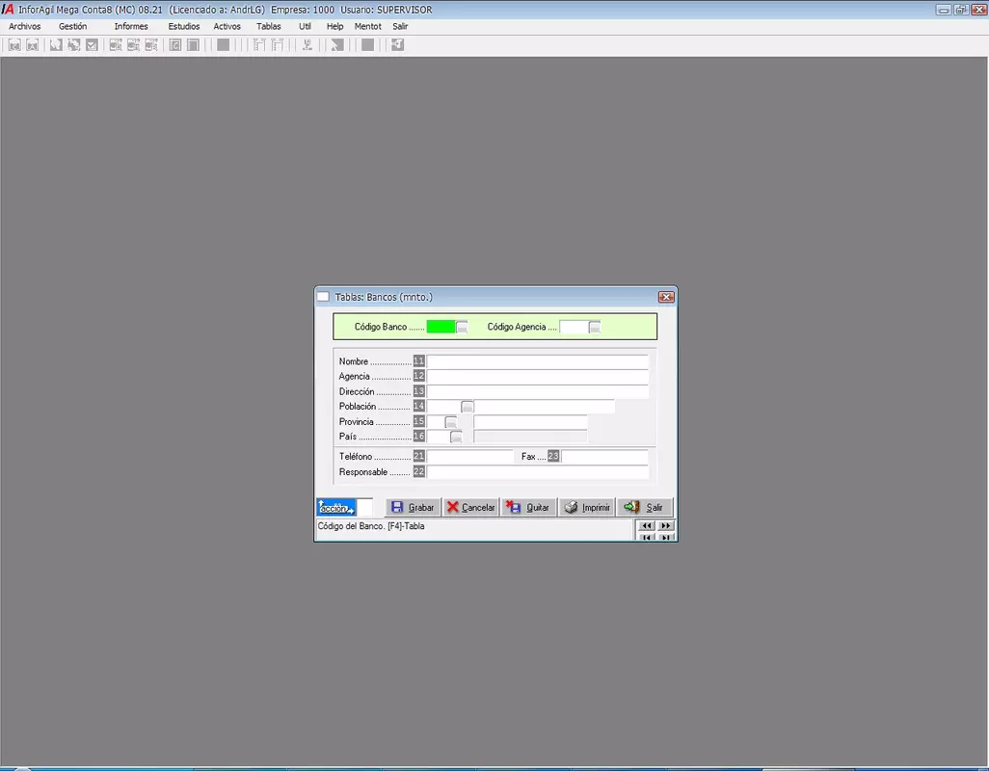989x771 pixels.
Task: Click the field number 16 label
Action: [x=418, y=437]
